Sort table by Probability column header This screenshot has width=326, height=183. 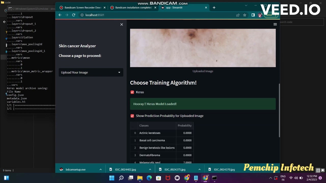[x=185, y=126]
